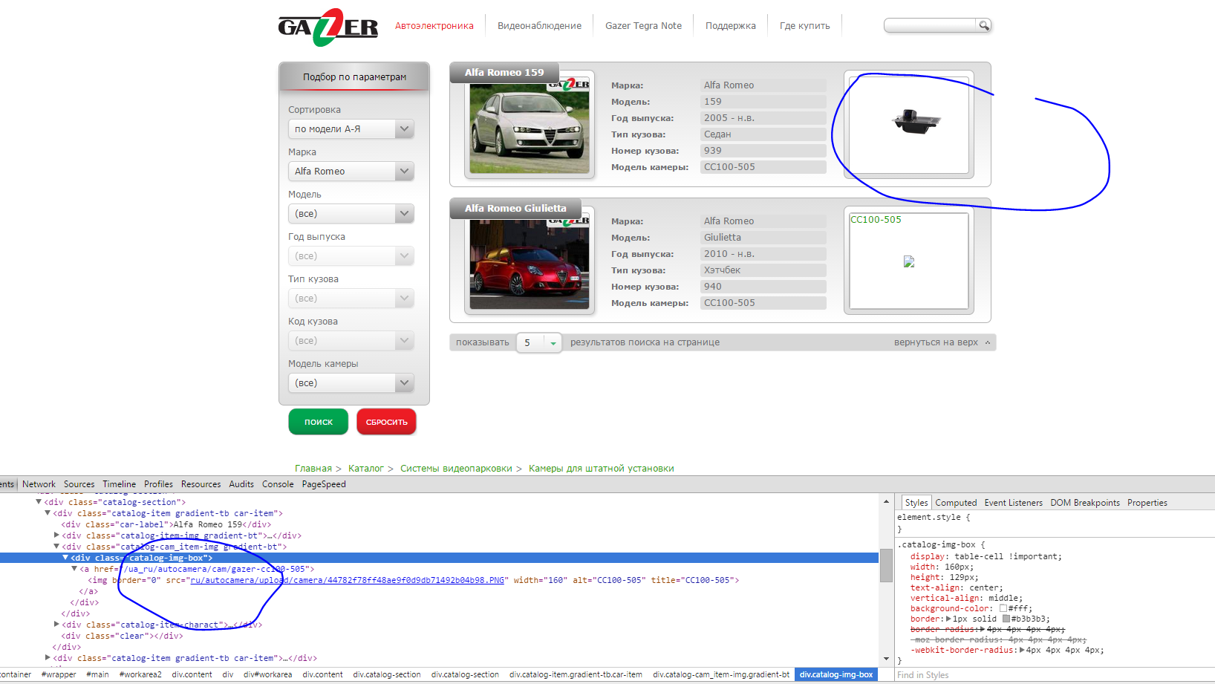This screenshot has width=1215, height=684.
Task: Switch to the Sources tab in DevTools
Action: 79,484
